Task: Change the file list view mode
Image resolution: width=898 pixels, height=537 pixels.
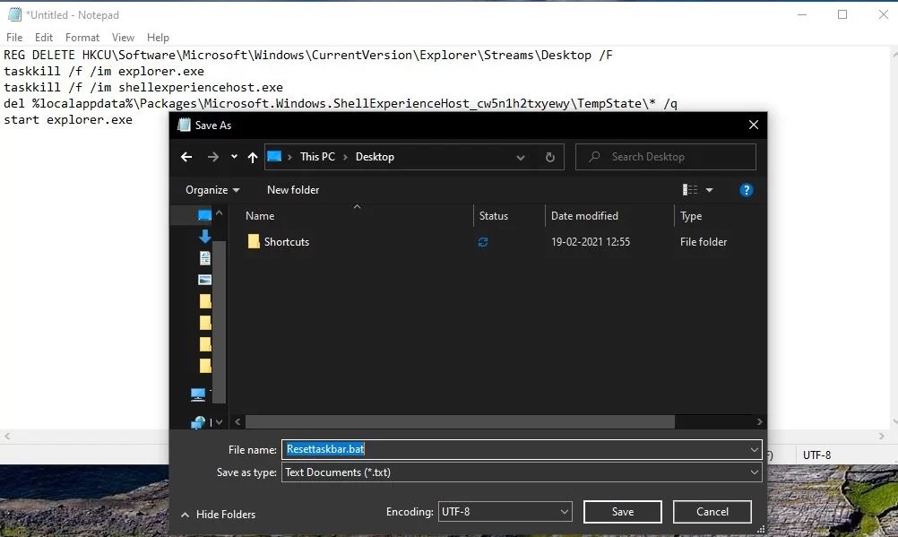Action: (692, 189)
